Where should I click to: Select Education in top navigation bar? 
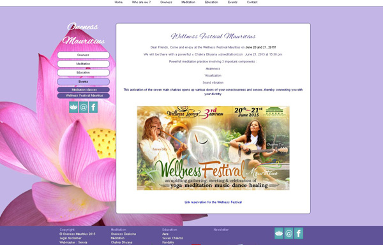[211, 2]
